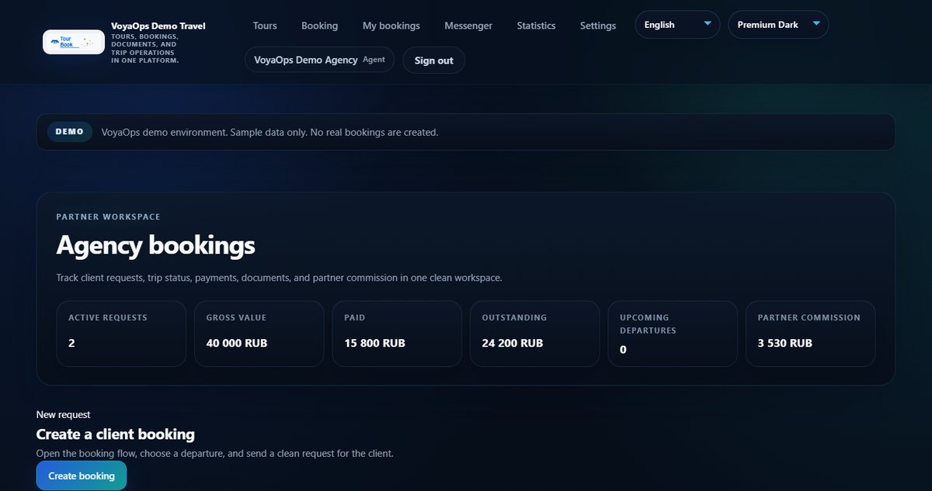The image size is (932, 491).
Task: Click the DEMO badge in banner
Action: [x=70, y=132]
